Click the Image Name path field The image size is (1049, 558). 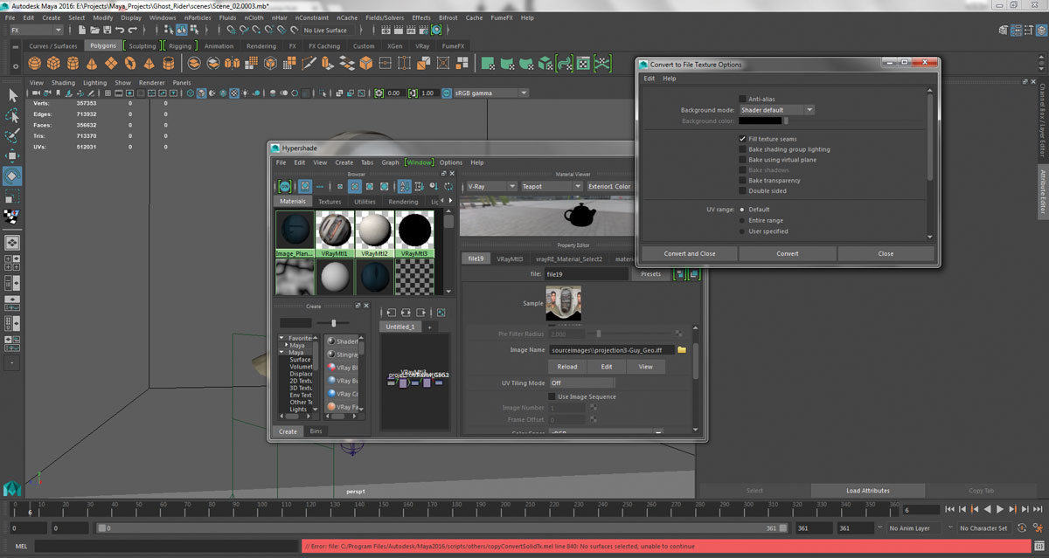[610, 350]
